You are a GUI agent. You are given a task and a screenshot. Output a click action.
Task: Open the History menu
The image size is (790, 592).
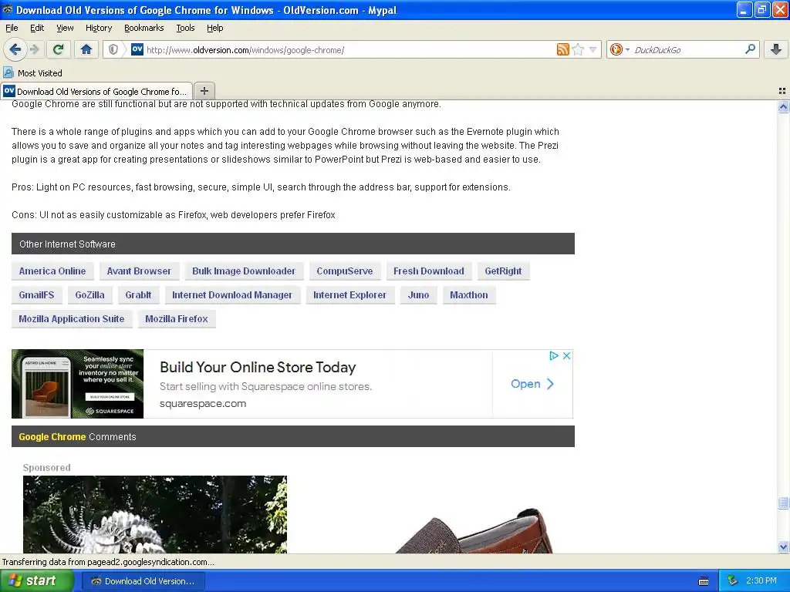[99, 28]
